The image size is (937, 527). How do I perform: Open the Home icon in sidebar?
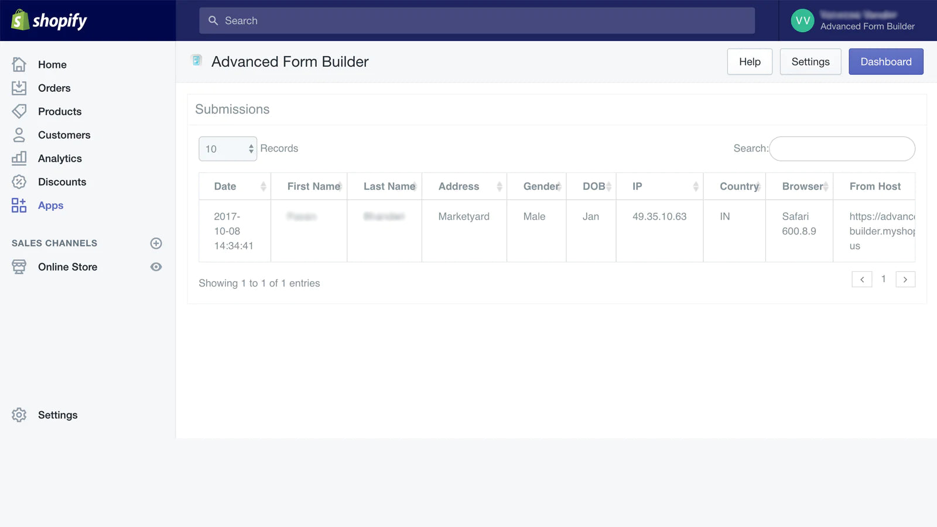pyautogui.click(x=19, y=64)
